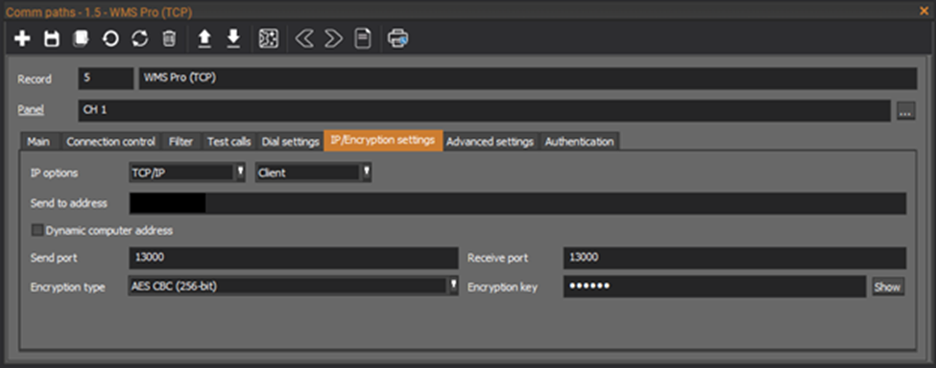
Task: Refresh using the two-arrow sync icon
Action: tap(140, 39)
